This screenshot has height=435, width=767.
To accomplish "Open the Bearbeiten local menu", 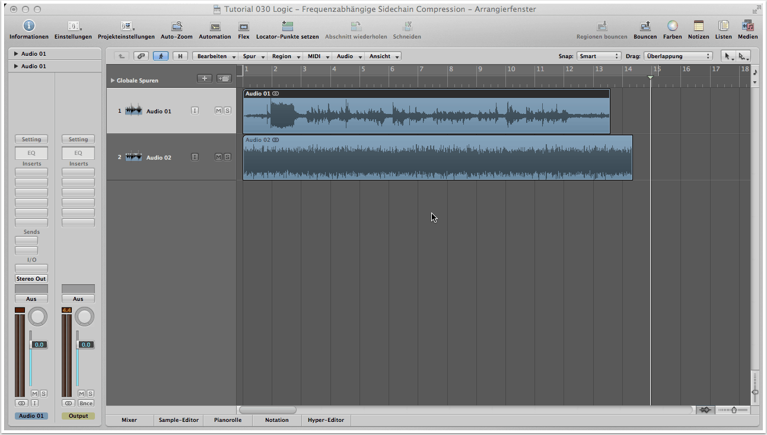I will click(216, 56).
